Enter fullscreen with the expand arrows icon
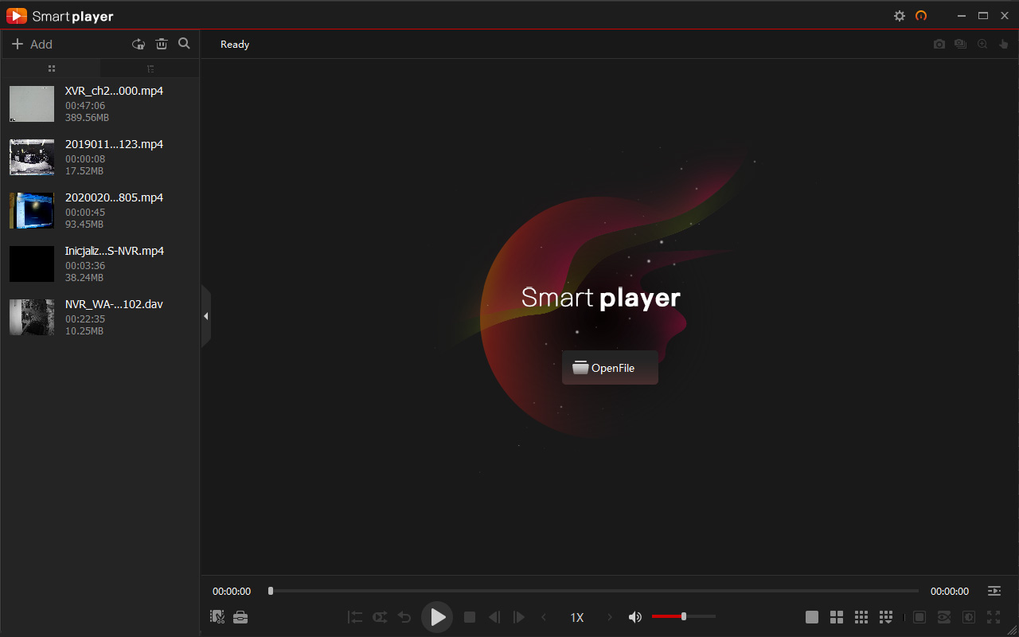This screenshot has height=637, width=1019. pos(994,617)
